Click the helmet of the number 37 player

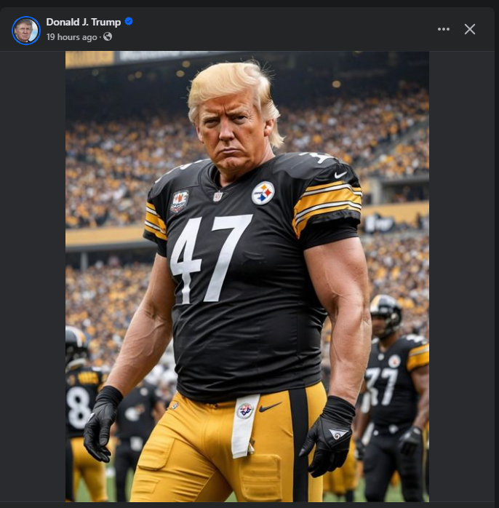[x=386, y=313]
